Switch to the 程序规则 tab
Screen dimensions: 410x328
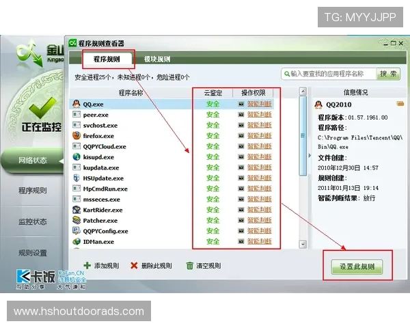(107, 59)
